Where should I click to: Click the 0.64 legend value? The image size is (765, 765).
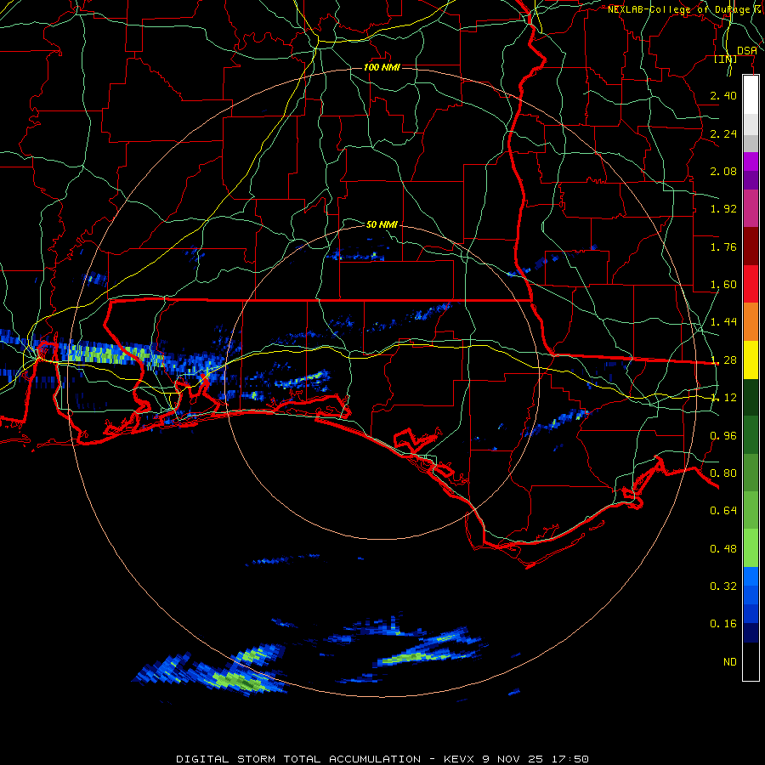[723, 511]
